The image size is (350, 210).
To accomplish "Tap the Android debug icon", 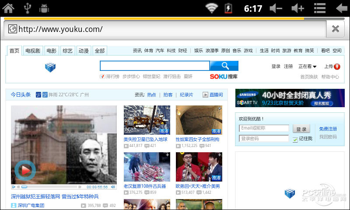I will 44,9.
